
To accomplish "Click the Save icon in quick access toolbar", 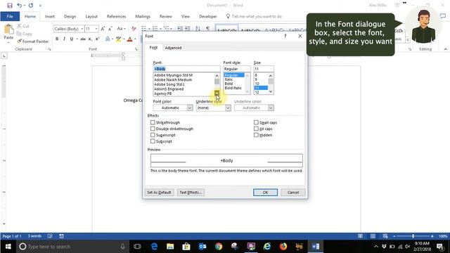I will pyautogui.click(x=10, y=6).
